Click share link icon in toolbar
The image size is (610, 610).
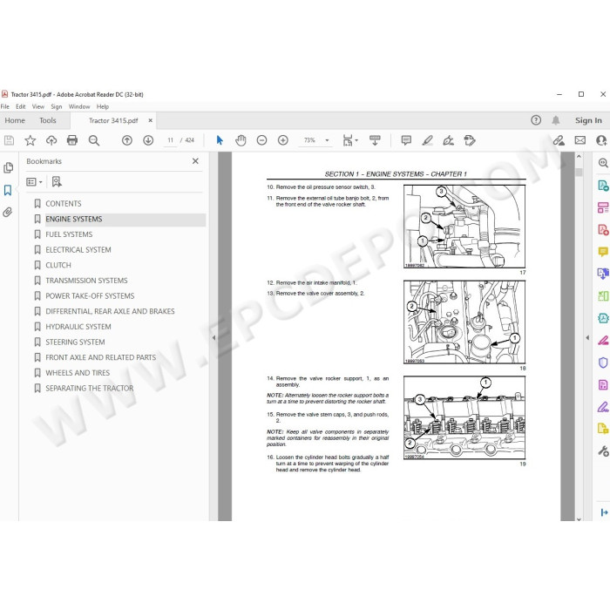[559, 140]
